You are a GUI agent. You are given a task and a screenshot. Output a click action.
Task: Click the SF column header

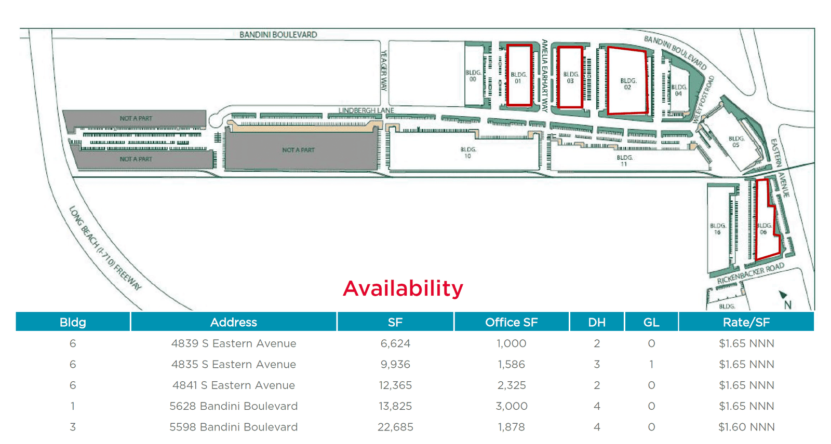coord(395,322)
